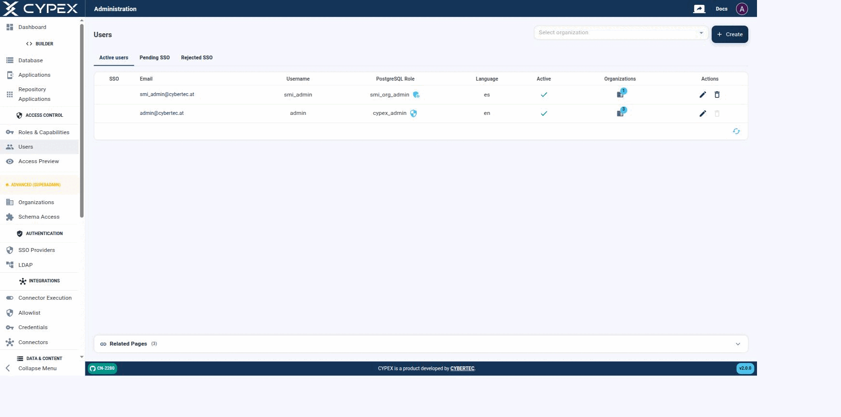Screen dimensions: 841x417
Task: Open the Docs link
Action: pyautogui.click(x=721, y=9)
